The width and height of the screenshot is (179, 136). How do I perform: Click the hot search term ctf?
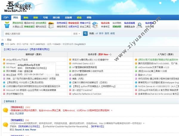point(97,33)
